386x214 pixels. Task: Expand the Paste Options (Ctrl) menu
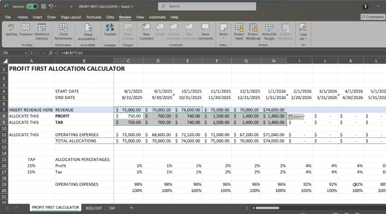point(296,117)
